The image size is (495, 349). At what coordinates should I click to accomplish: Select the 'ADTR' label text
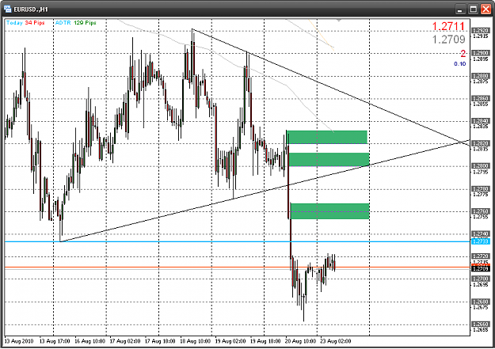click(63, 23)
